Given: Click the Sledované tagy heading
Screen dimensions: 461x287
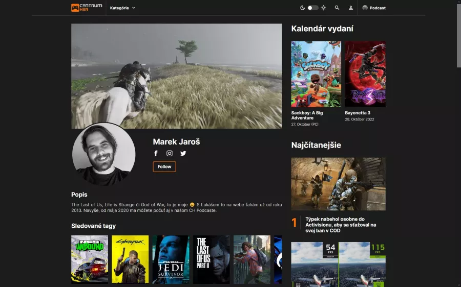Looking at the screenshot, I should click(x=94, y=226).
